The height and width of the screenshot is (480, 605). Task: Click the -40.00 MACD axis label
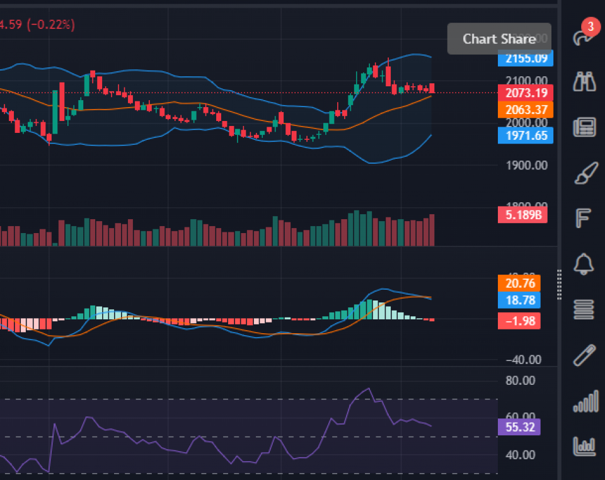523,360
